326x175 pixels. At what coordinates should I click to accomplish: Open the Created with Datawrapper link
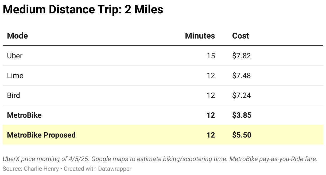[x=98, y=169]
